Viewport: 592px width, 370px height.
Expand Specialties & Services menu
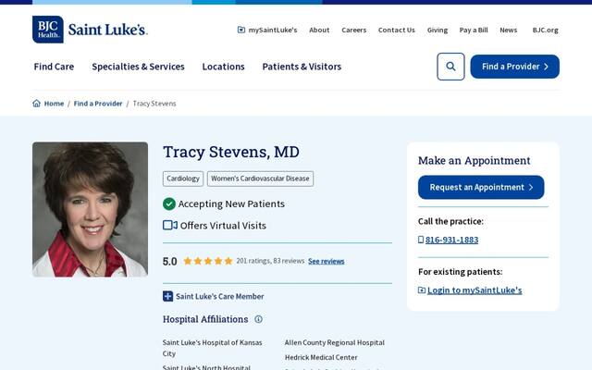point(138,67)
